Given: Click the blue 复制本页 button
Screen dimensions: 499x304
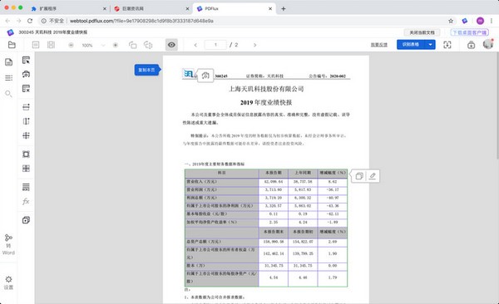Looking at the screenshot, I should [x=146, y=70].
